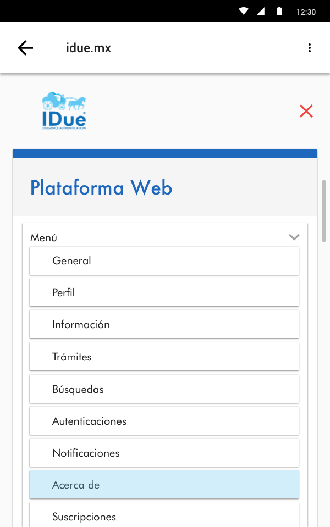This screenshot has width=330, height=527.
Task: Open the three-dot overflow menu
Action: [310, 48]
